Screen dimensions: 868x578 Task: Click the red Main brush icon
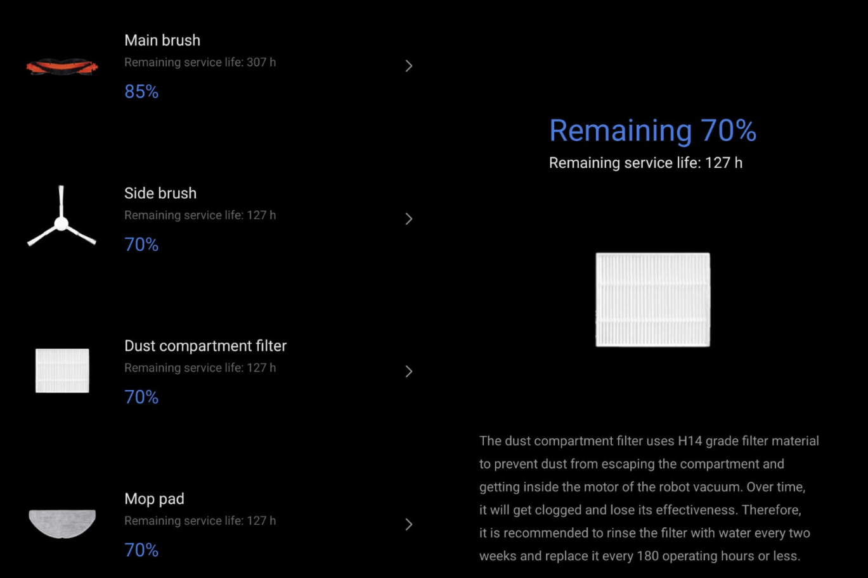(62, 66)
